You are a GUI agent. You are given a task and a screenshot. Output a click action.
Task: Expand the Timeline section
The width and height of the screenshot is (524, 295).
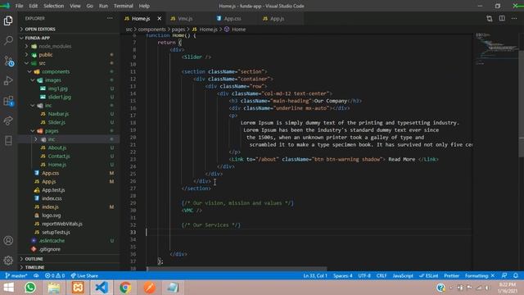pyautogui.click(x=69, y=267)
